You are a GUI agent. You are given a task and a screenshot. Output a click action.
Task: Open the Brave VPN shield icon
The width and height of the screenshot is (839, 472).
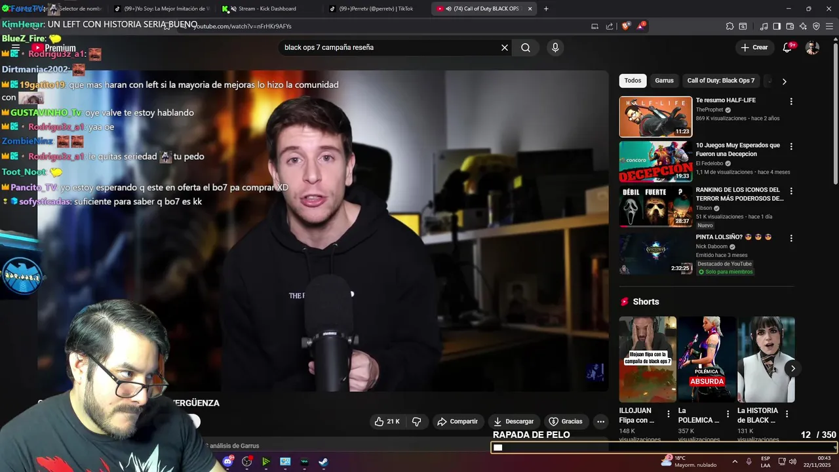(x=816, y=26)
